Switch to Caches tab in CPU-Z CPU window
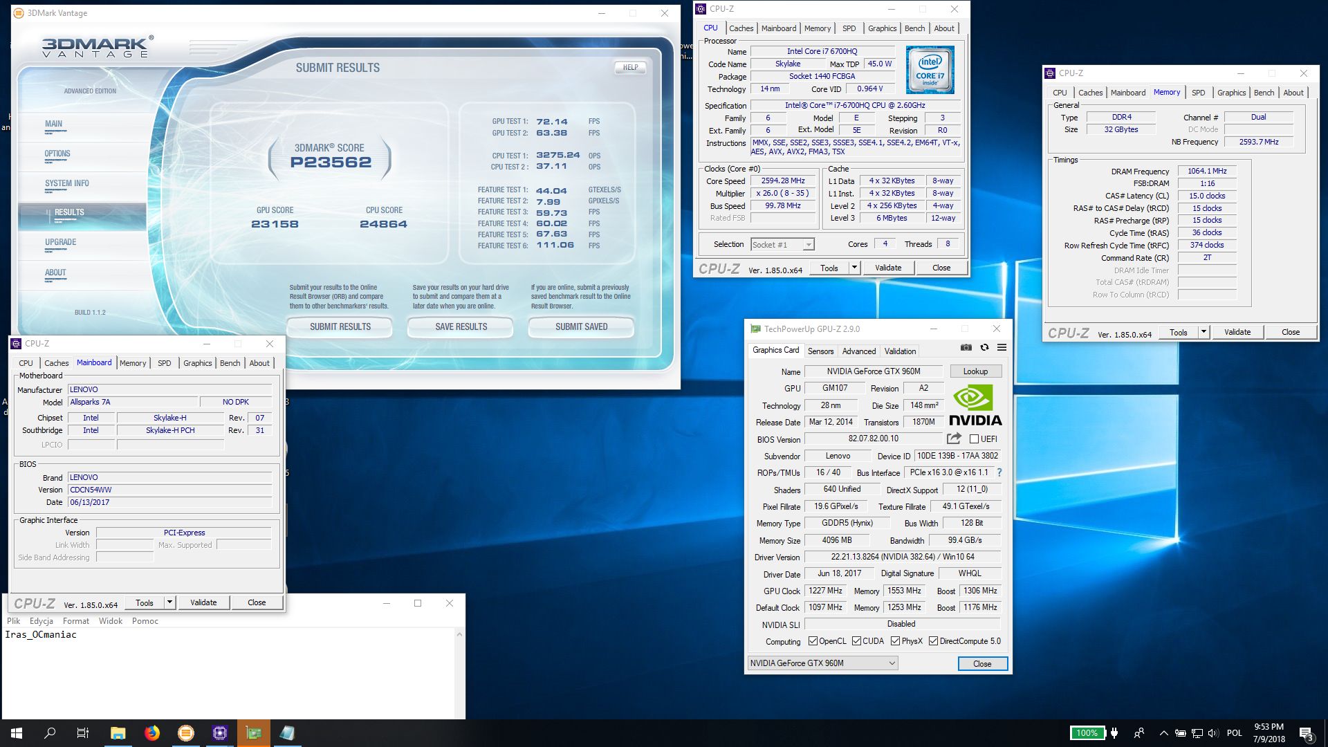Viewport: 1328px width, 747px height. point(741,28)
